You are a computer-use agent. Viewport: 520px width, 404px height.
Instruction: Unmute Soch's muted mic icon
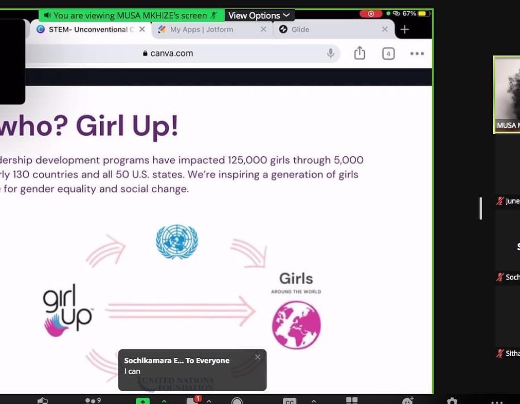pos(499,277)
